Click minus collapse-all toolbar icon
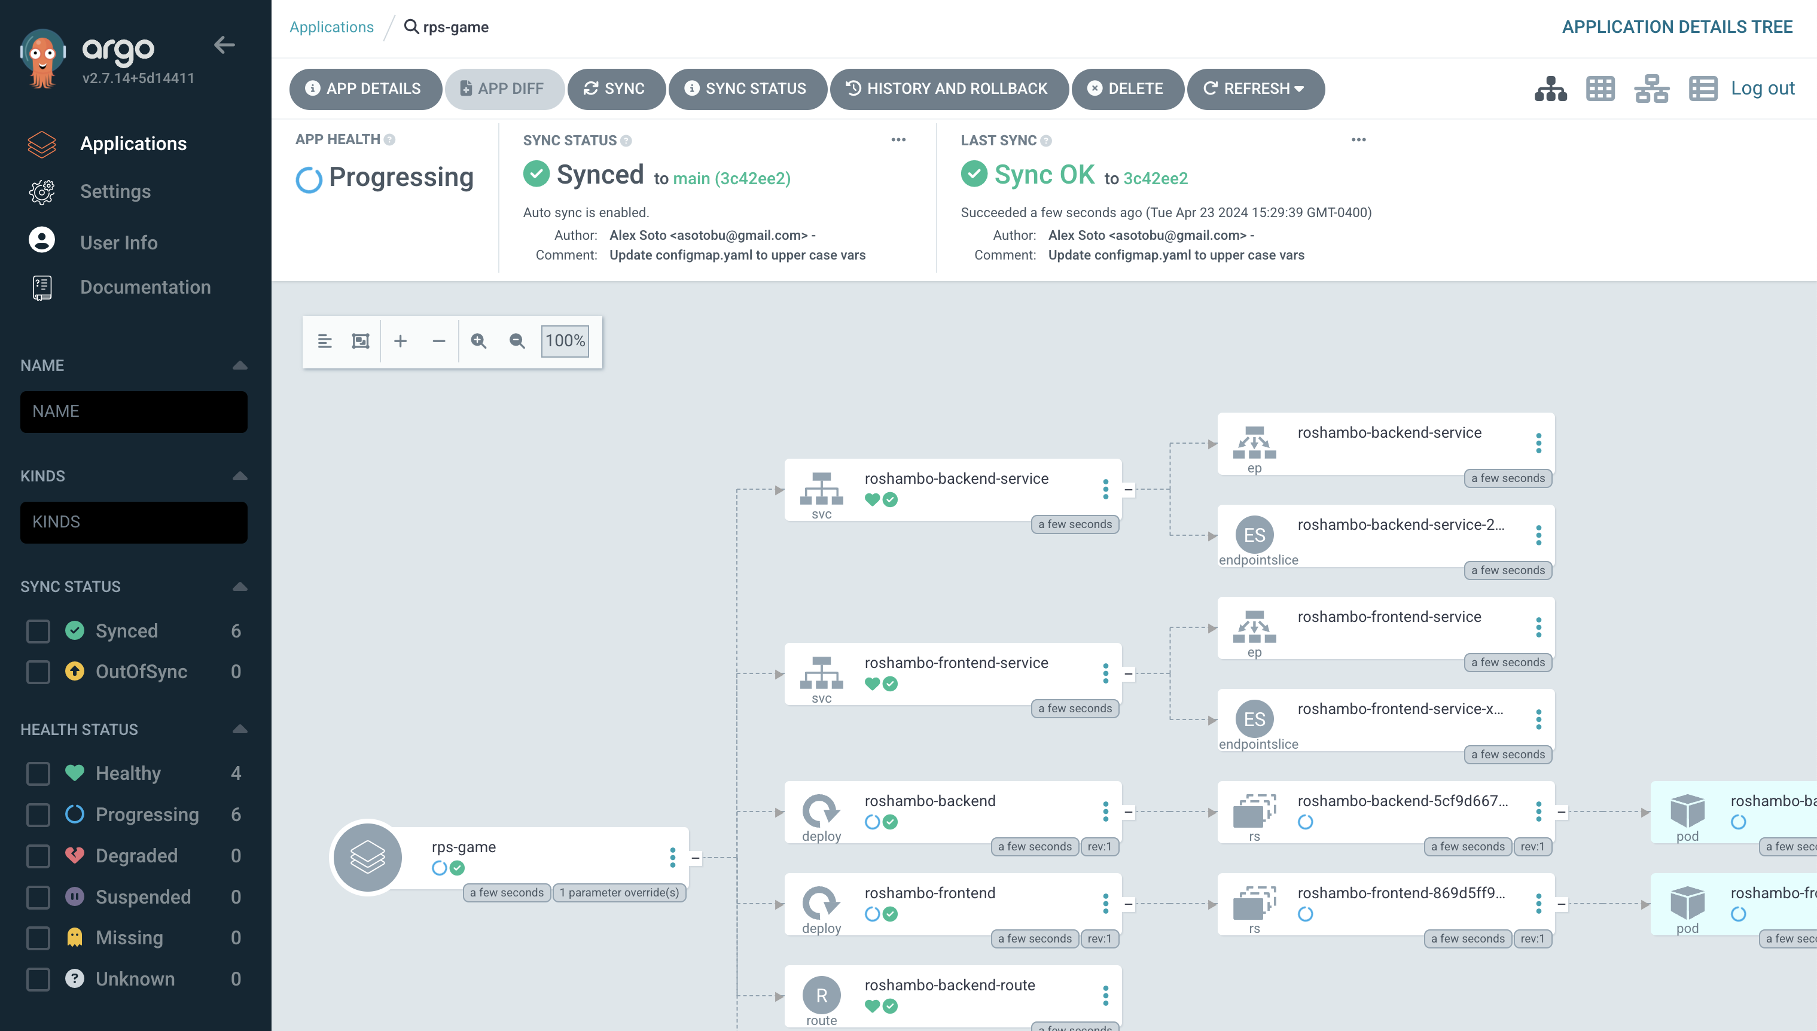The image size is (1817, 1031). pyautogui.click(x=438, y=341)
